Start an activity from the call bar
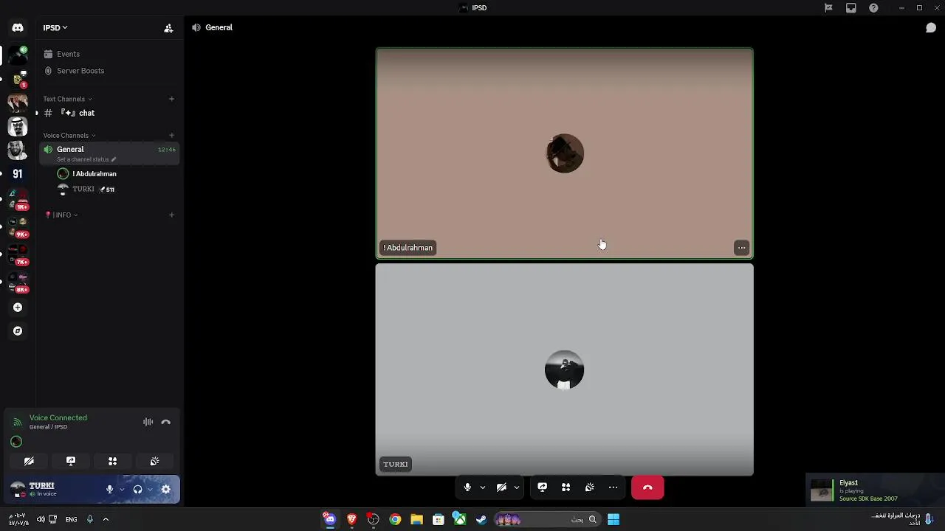The width and height of the screenshot is (945, 531). point(566,487)
